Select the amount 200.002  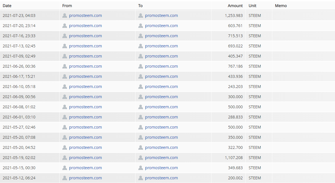(x=235, y=178)
